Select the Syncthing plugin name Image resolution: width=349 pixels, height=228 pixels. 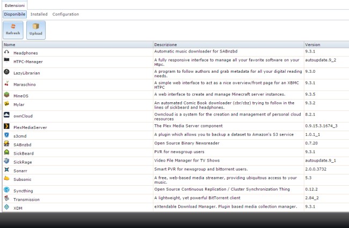coord(23,191)
